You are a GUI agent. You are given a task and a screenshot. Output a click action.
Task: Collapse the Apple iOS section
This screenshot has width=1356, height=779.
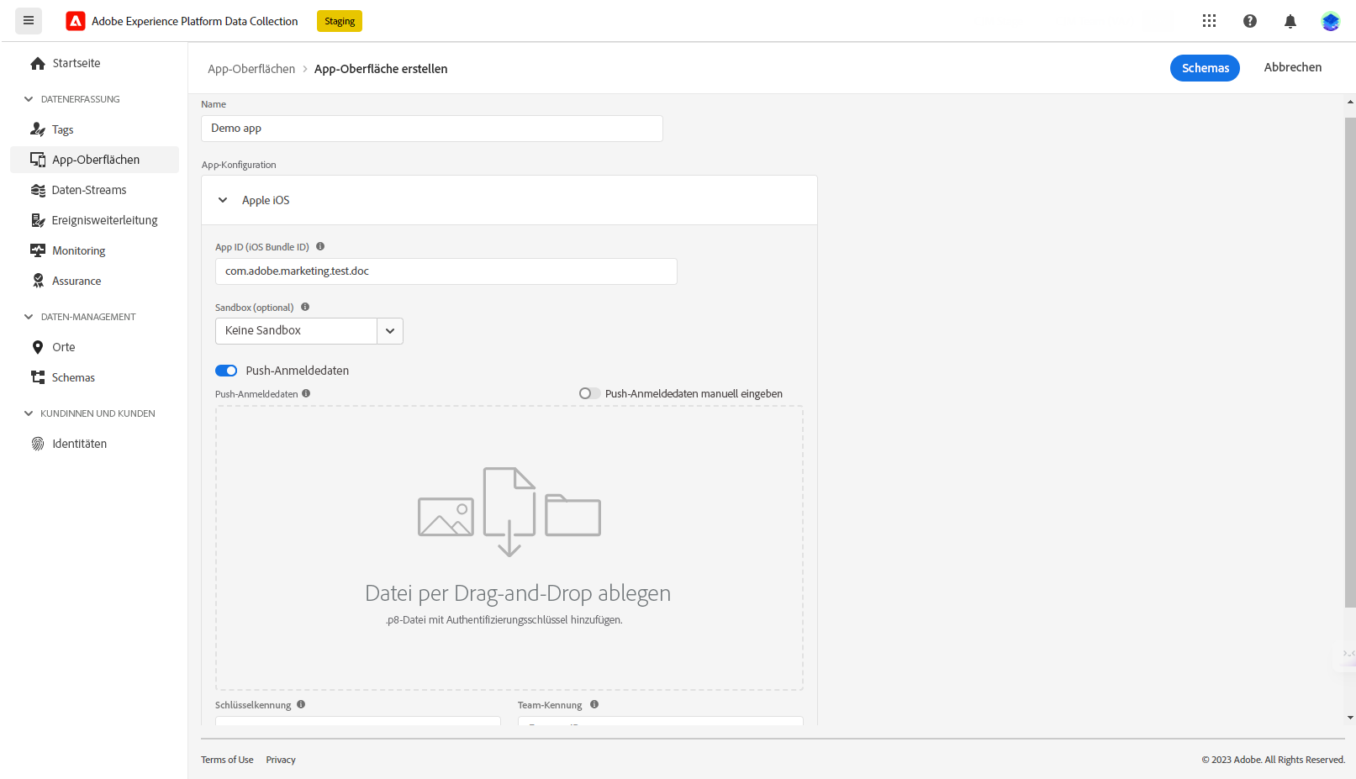tap(223, 200)
